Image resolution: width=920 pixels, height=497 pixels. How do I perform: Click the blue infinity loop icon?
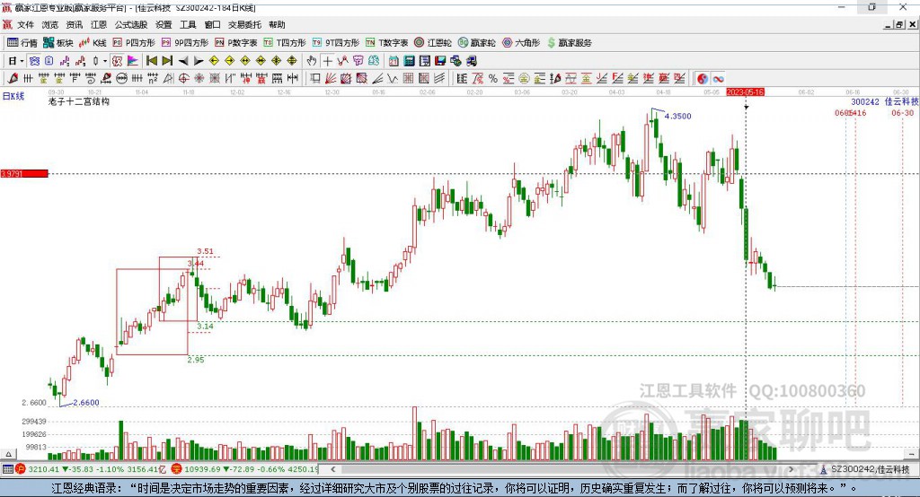718,79
